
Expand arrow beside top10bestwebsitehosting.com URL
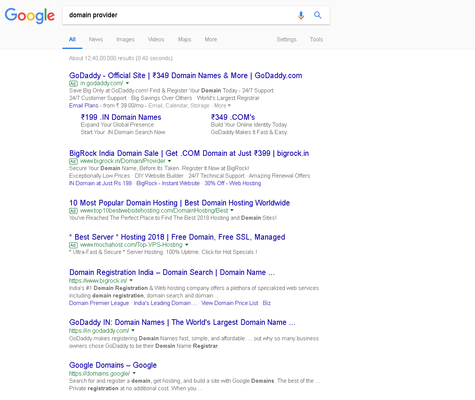pos(232,210)
